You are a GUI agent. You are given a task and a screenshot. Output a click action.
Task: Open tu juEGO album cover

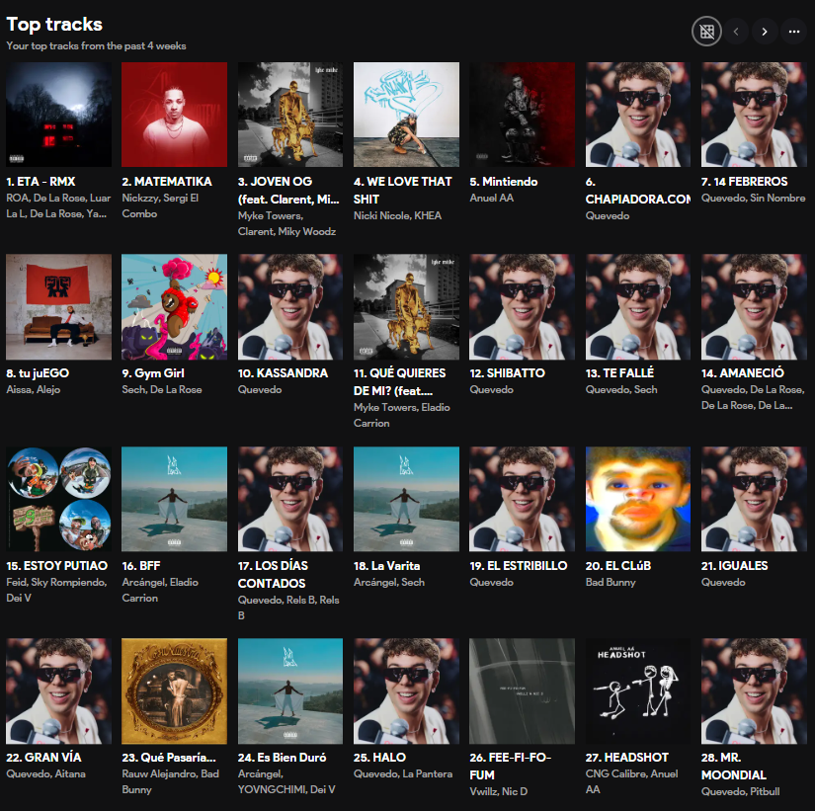(x=58, y=307)
